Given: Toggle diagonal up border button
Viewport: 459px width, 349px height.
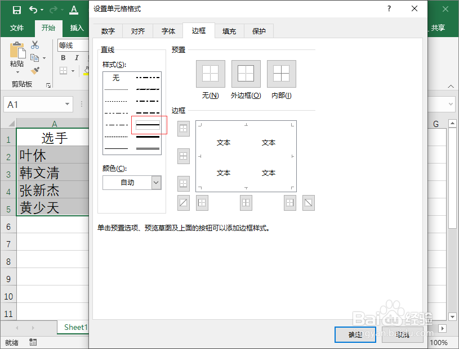Looking at the screenshot, I should coord(184,203).
